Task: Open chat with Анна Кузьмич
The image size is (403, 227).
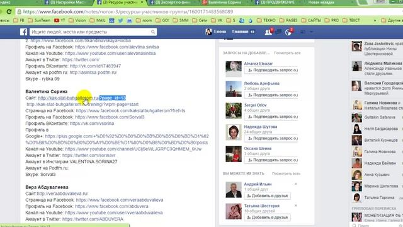Action: pyautogui.click(x=377, y=175)
